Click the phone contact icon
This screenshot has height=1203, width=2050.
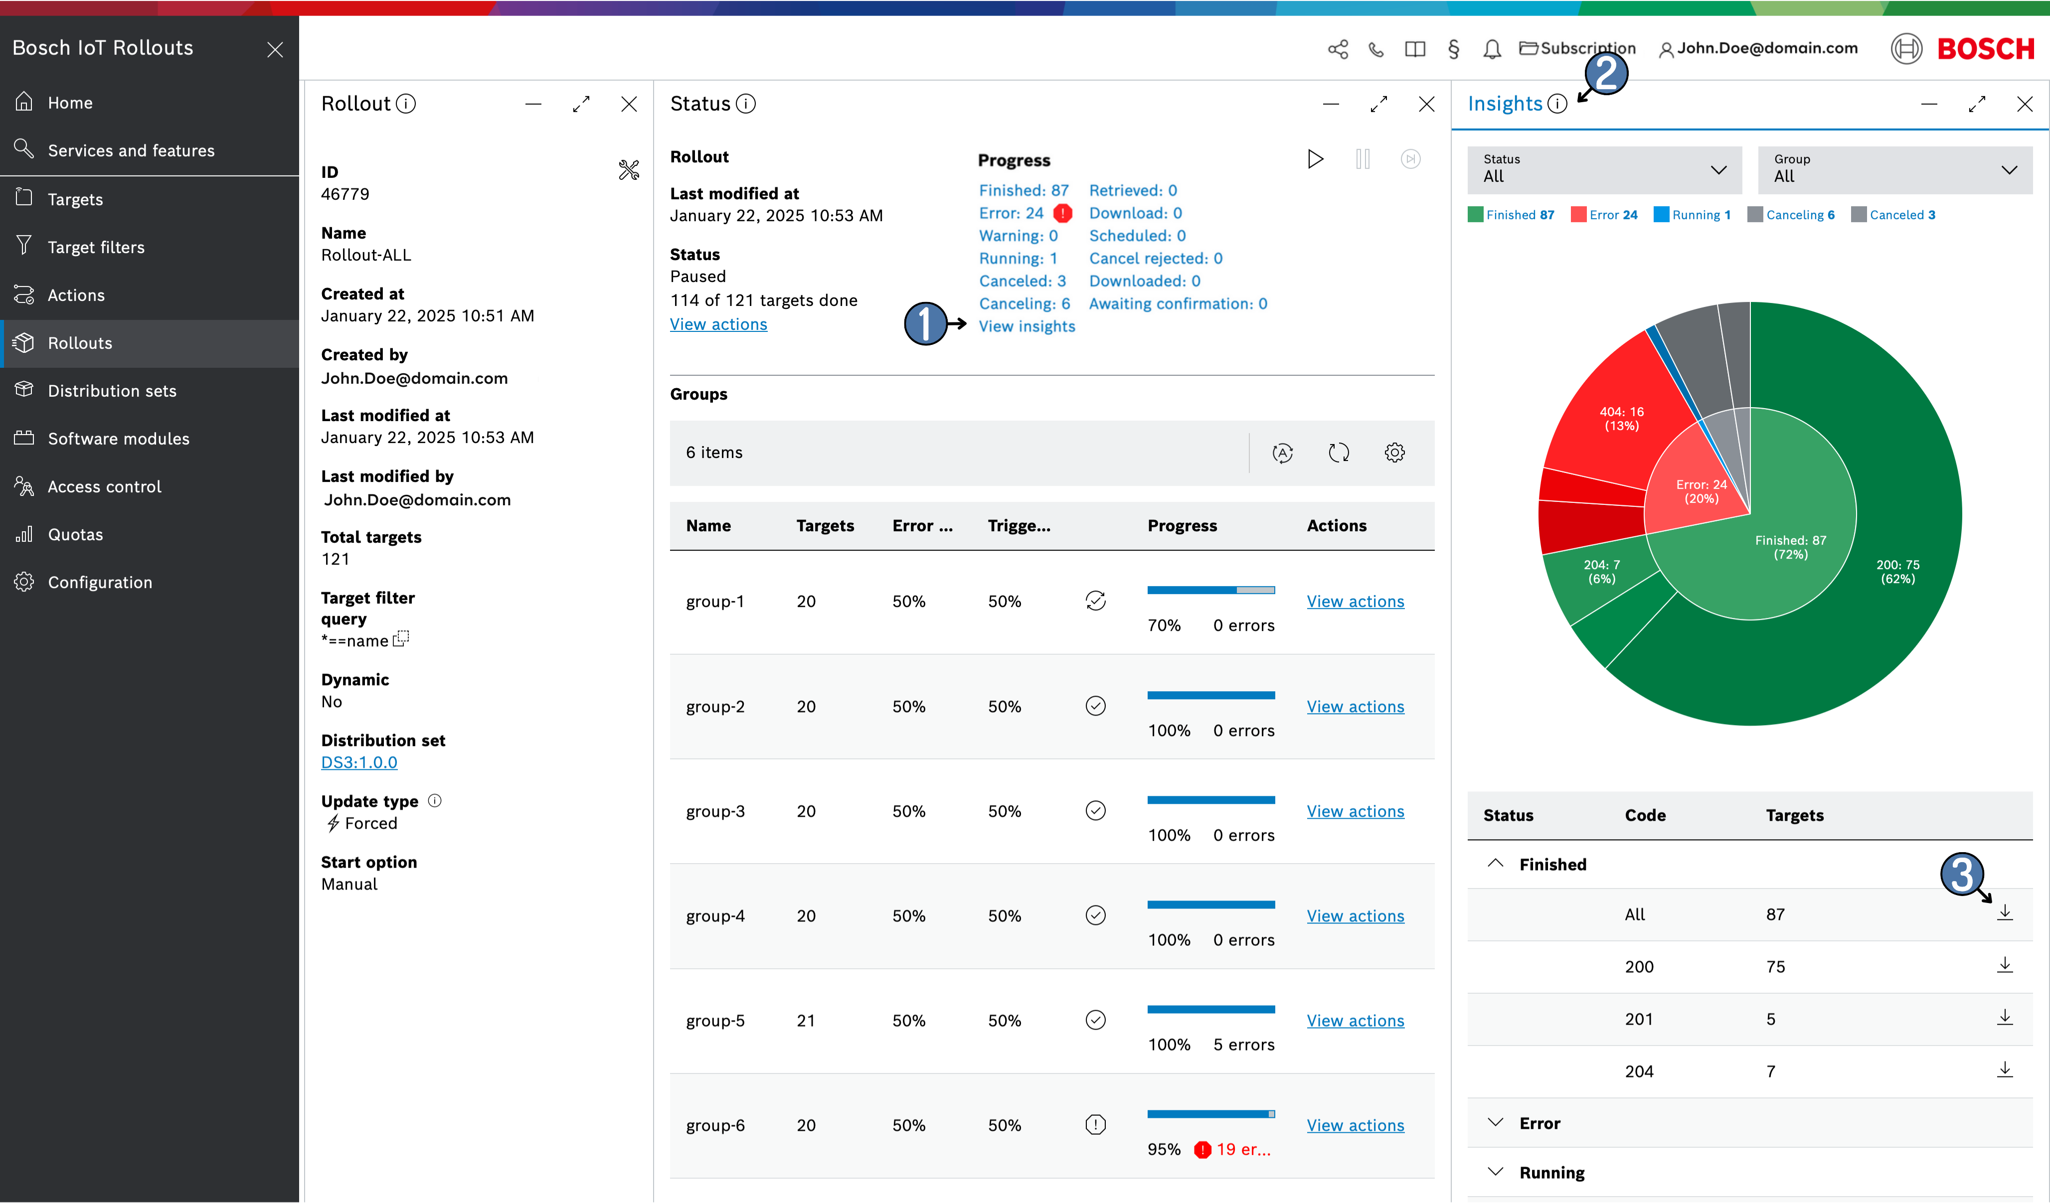pos(1375,50)
